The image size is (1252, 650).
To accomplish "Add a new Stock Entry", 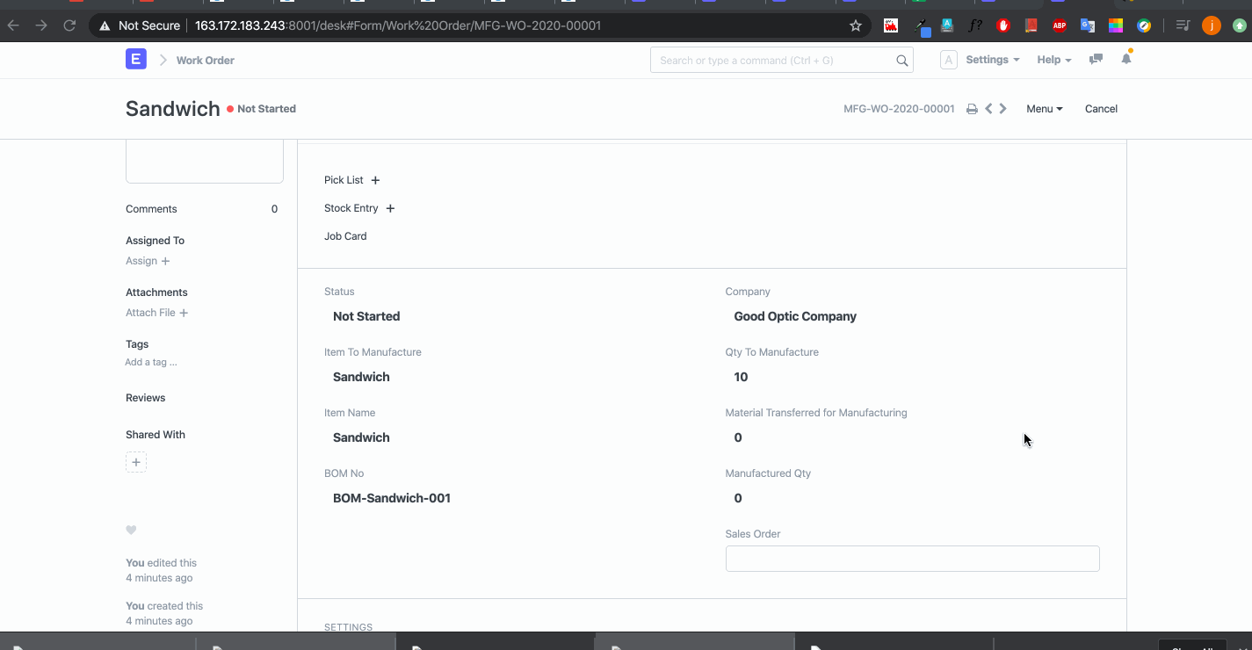I will [x=390, y=208].
